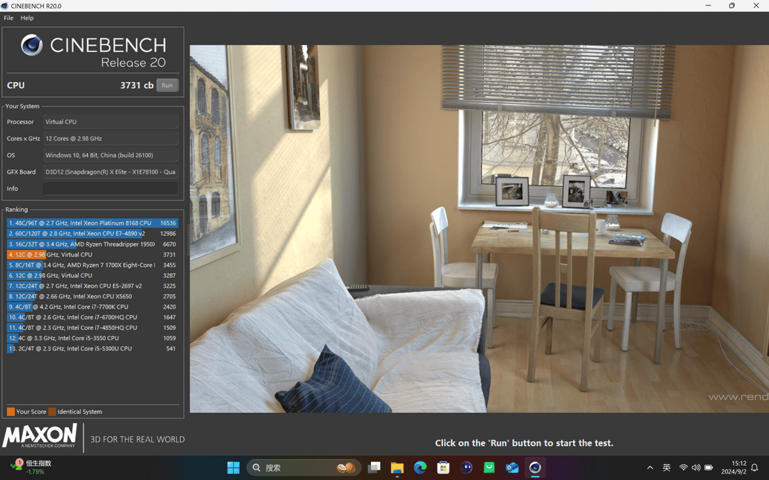Open Microsoft Store taskbar icon
The image size is (769, 480).
[443, 468]
